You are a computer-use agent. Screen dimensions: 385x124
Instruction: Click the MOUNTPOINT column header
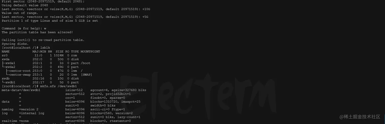pos(90,51)
